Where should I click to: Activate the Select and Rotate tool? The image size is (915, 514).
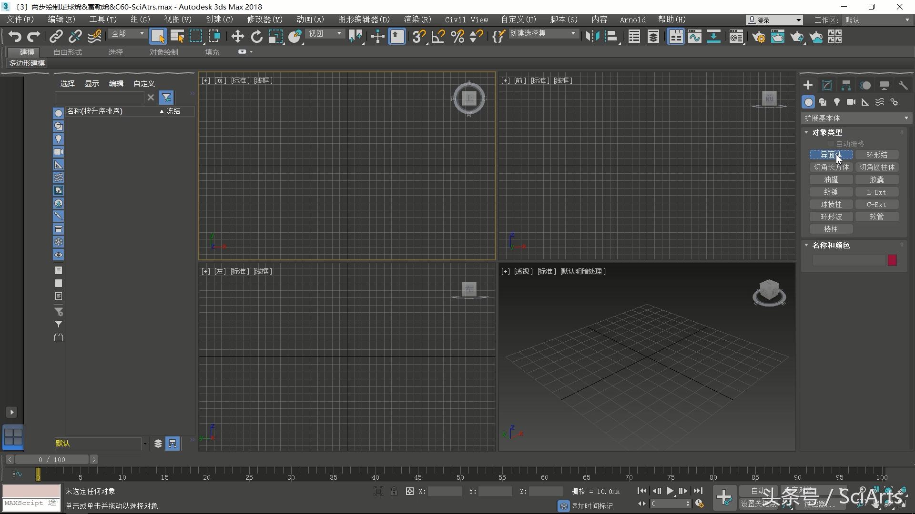[x=256, y=36]
